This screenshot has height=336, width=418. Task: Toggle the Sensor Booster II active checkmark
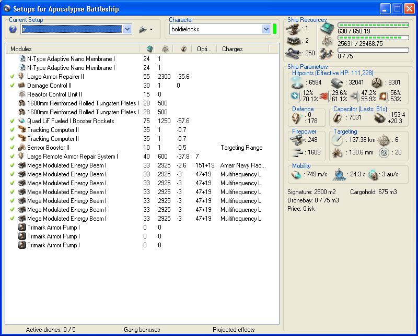12,148
